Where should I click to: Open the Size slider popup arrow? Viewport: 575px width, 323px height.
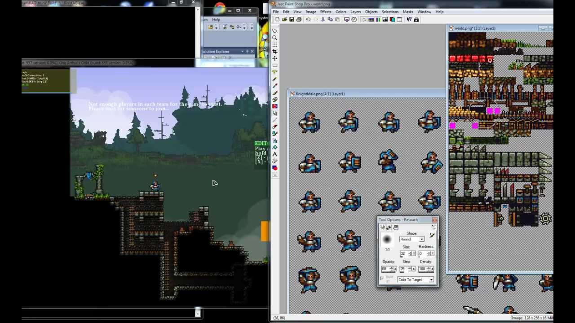(414, 253)
